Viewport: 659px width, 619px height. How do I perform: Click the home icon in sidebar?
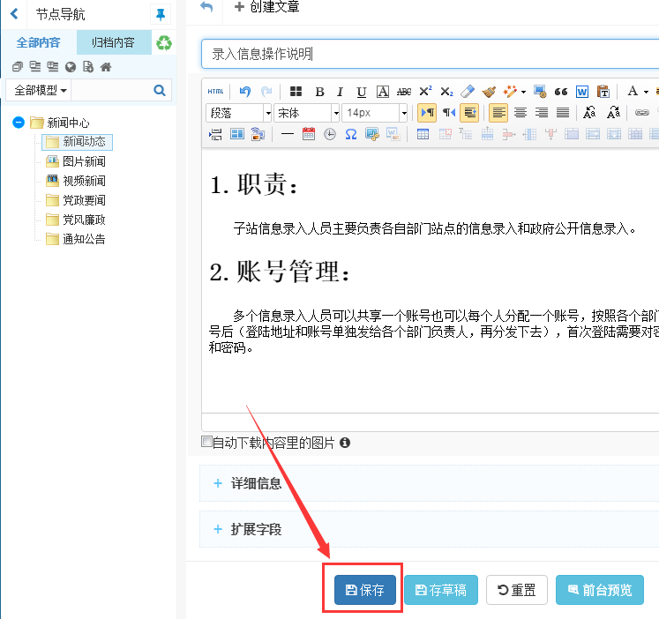point(106,66)
